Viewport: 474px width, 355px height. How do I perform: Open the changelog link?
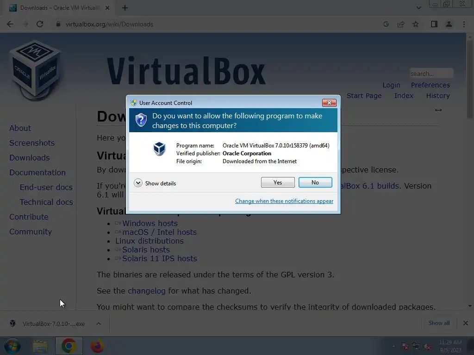pos(147,291)
